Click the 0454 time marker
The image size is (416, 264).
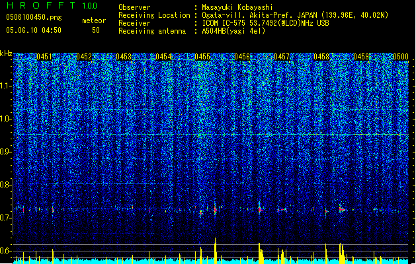click(163, 57)
